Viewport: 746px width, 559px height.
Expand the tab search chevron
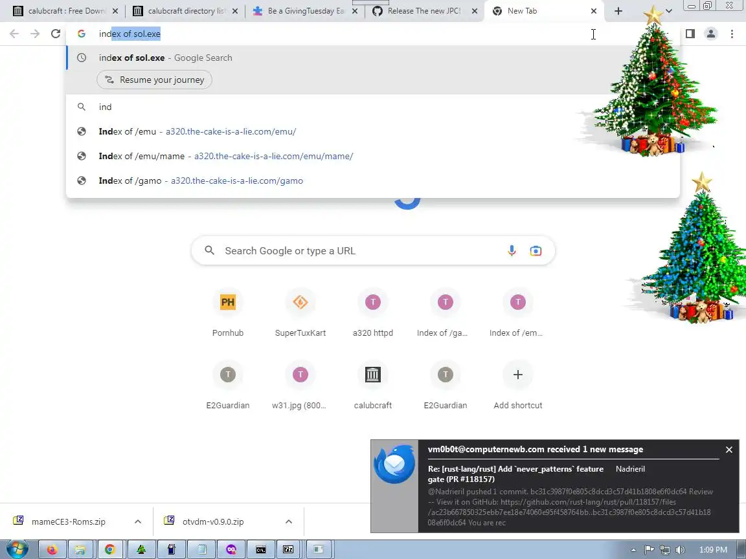point(668,11)
